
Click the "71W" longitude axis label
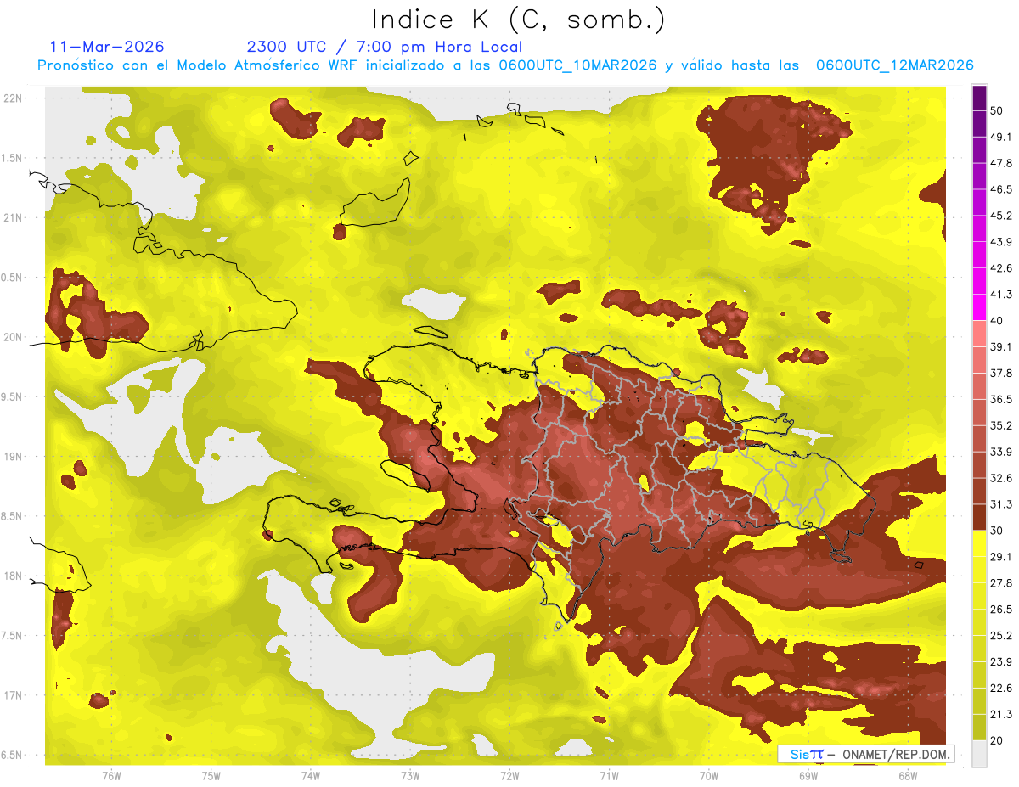(x=609, y=776)
